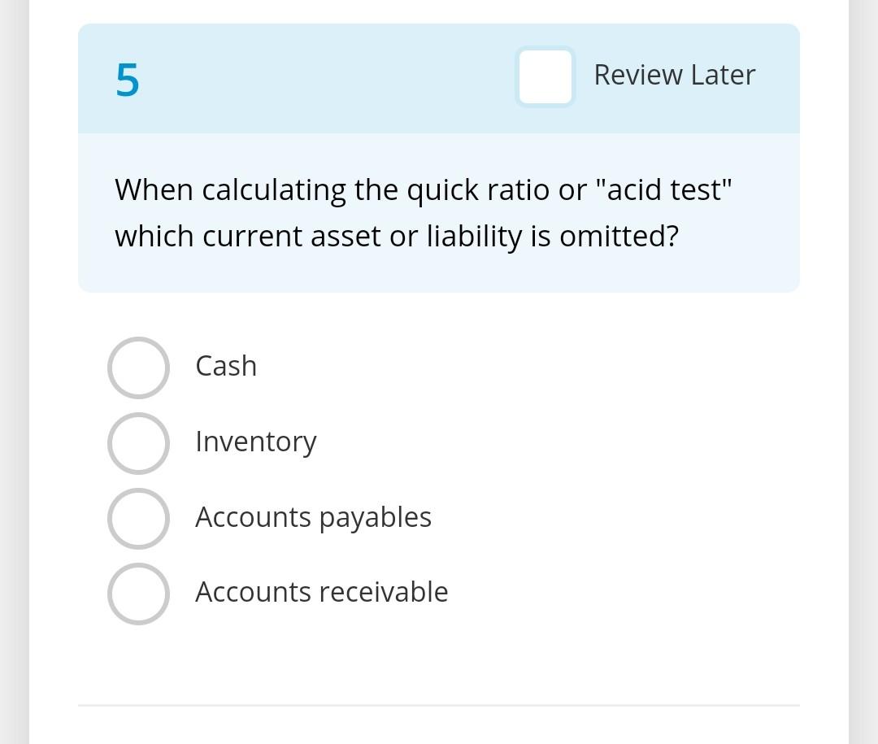Click the Cash text label

226,367
